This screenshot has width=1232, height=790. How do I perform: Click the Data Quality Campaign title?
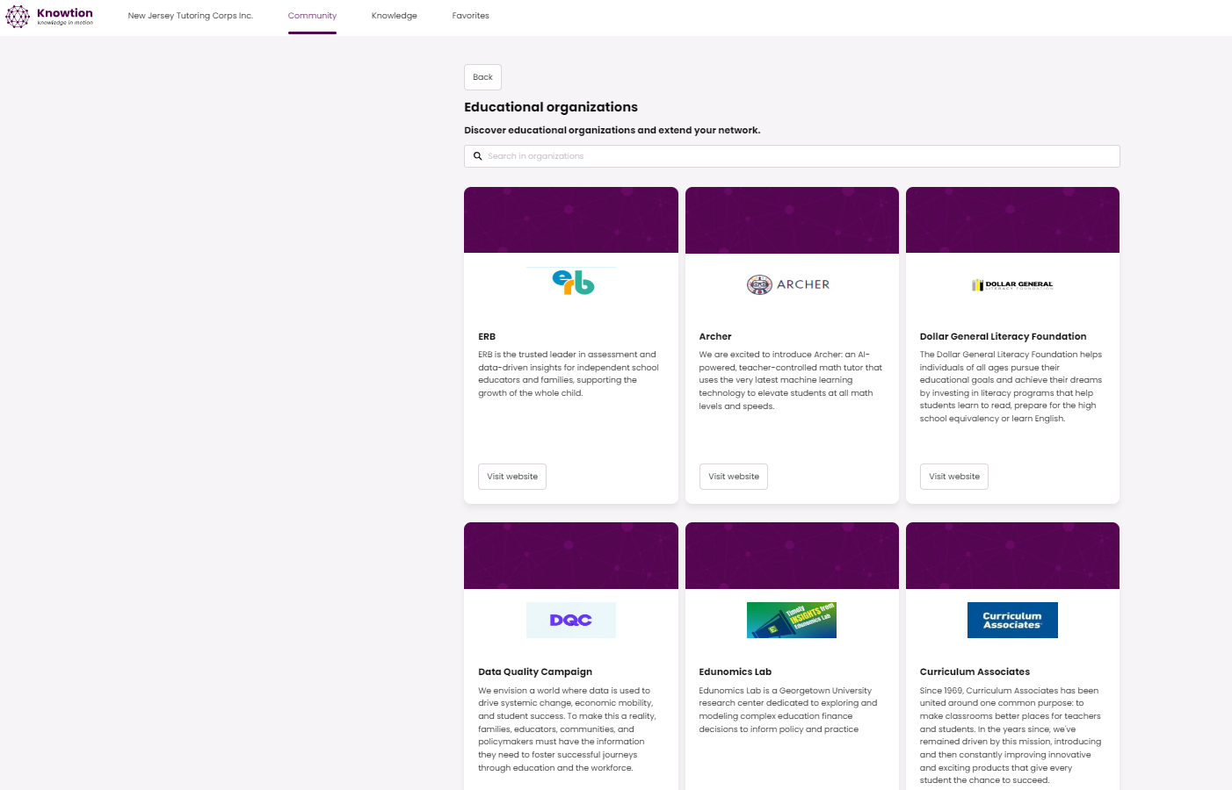[535, 672]
